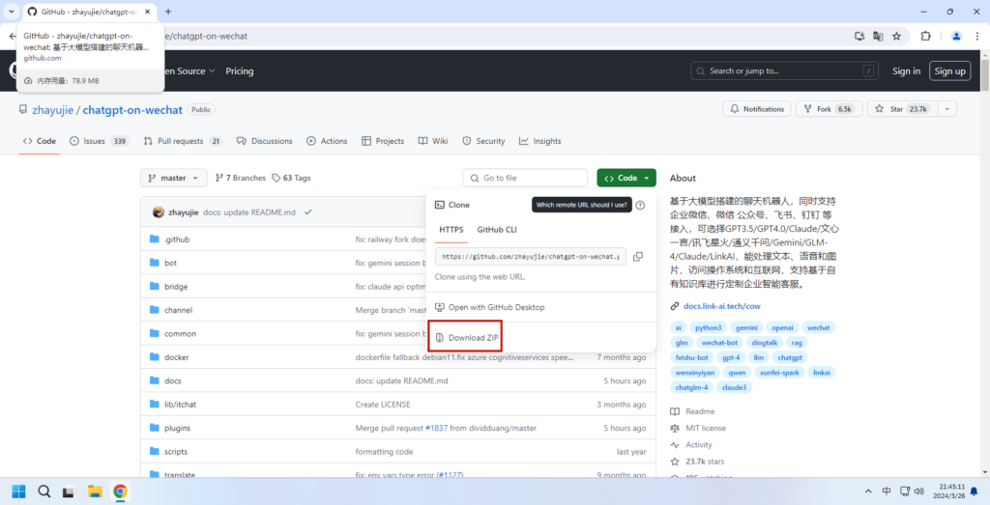This screenshot has width=990, height=505.
Task: Click the wechat-bot topic tag
Action: (719, 343)
